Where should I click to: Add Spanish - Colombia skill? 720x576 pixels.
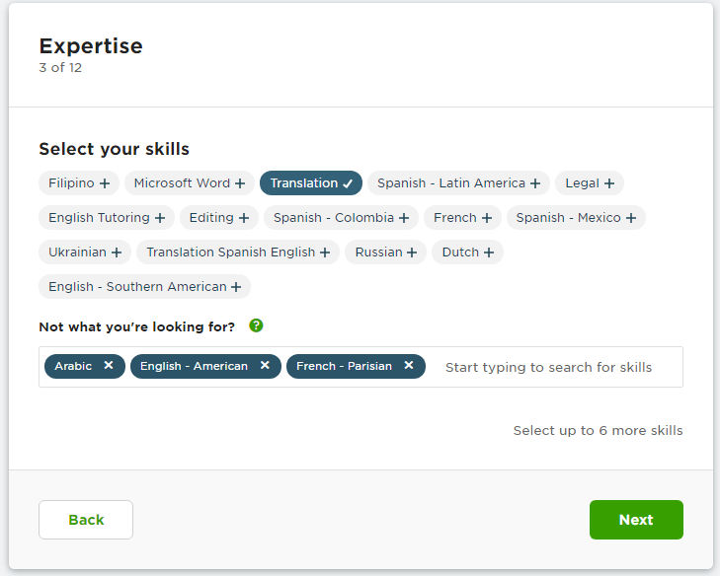(341, 217)
